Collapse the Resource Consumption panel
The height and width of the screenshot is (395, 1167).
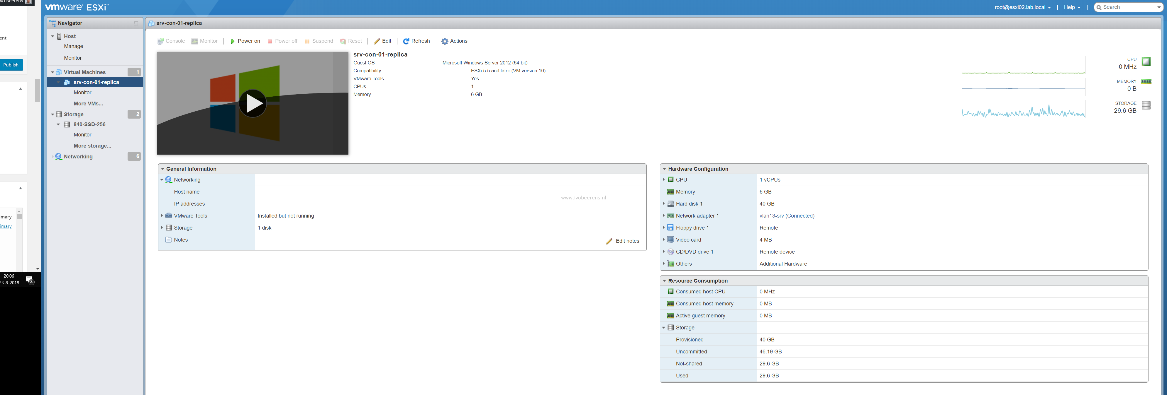664,281
